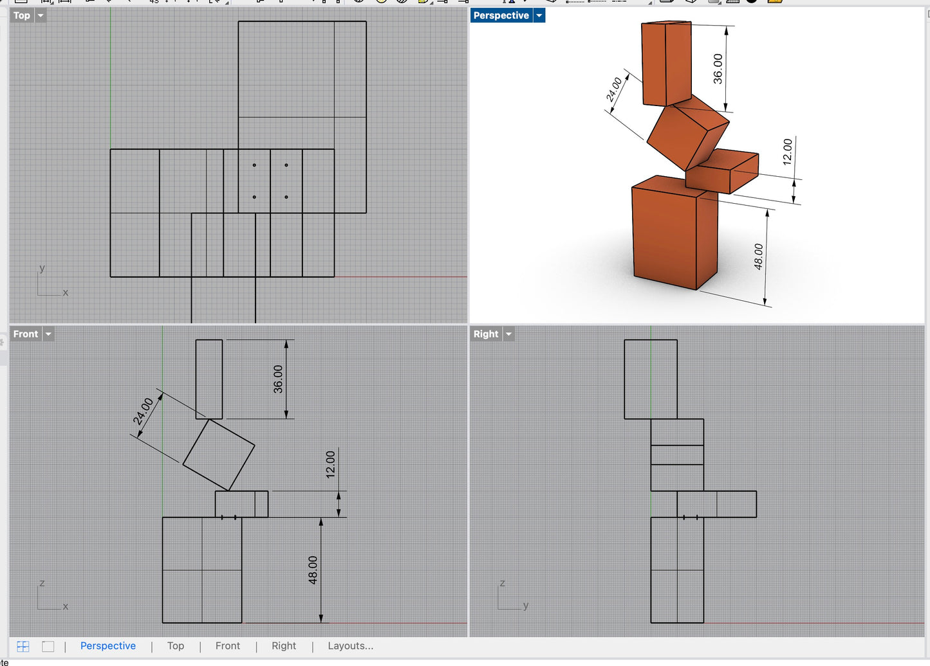Click the Right viewport title label
The height and width of the screenshot is (666, 930).
pos(486,334)
